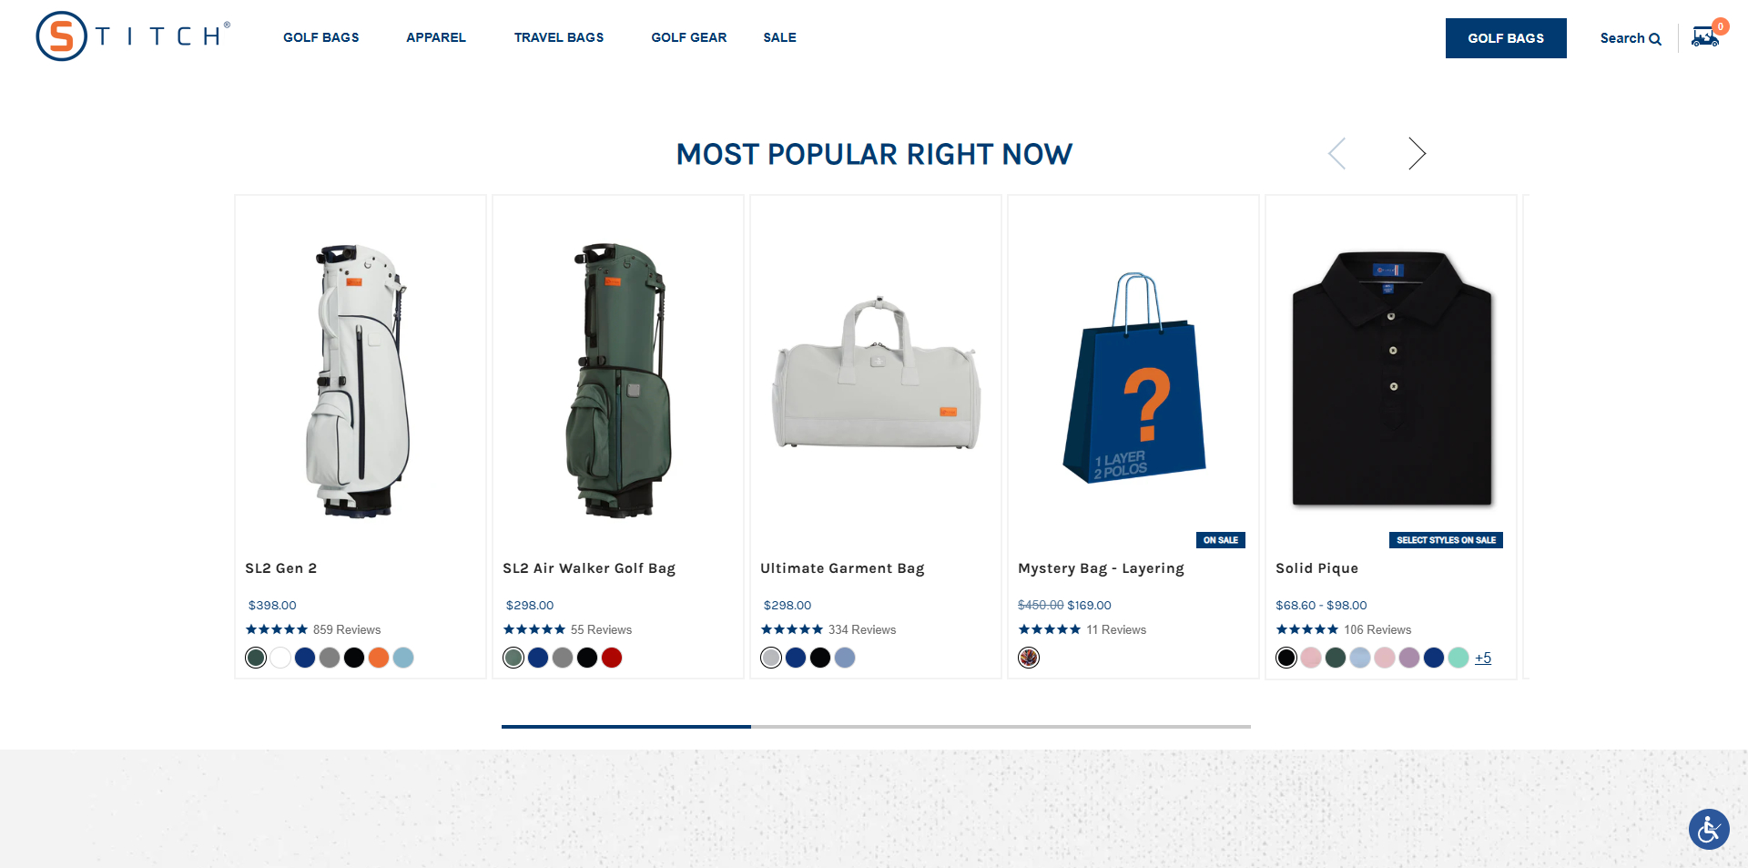Click the carousel progress bar
1748x868 pixels.
tap(876, 727)
